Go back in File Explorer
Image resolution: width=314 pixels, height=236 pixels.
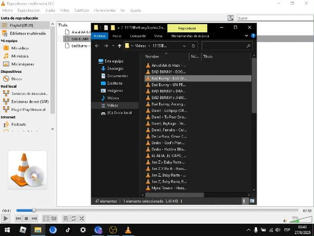97,46
